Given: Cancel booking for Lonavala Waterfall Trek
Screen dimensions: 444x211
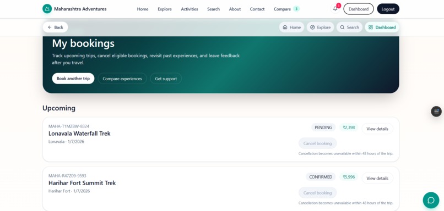Looking at the screenshot, I should point(317,143).
